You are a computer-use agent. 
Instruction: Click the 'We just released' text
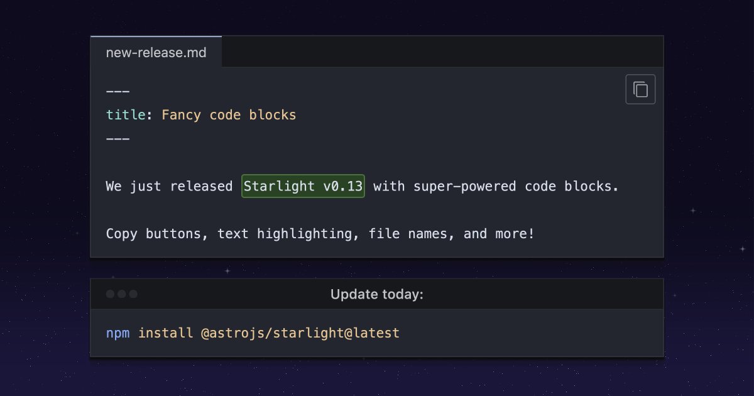169,187
